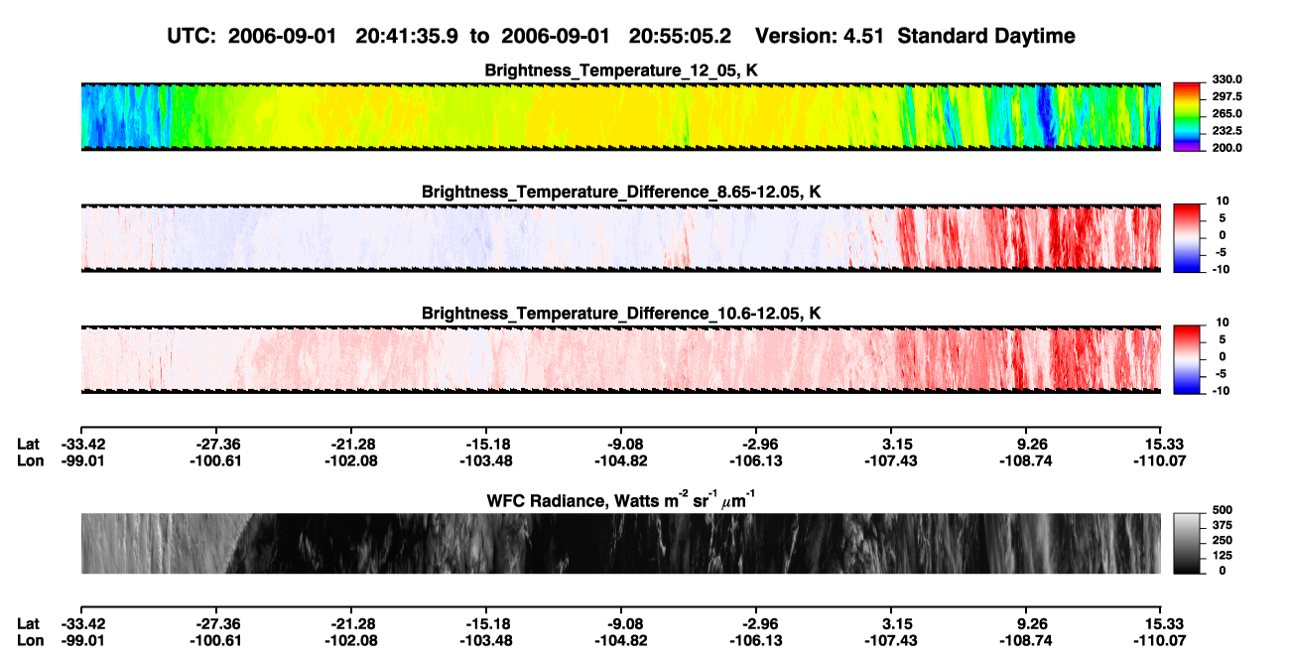Image resolution: width=1290 pixels, height=662 pixels.
Task: Click latitude -15.18 on axis above WFC panel
Action: (x=486, y=444)
